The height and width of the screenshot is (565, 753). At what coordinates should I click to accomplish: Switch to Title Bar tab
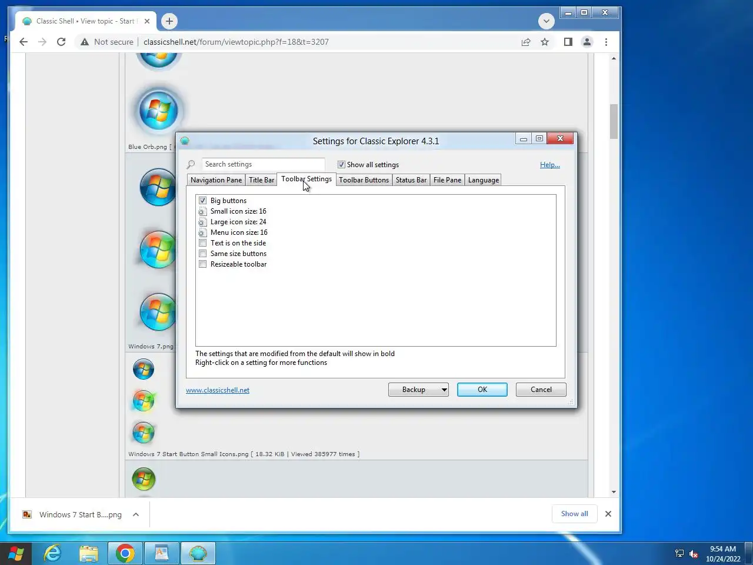point(261,180)
